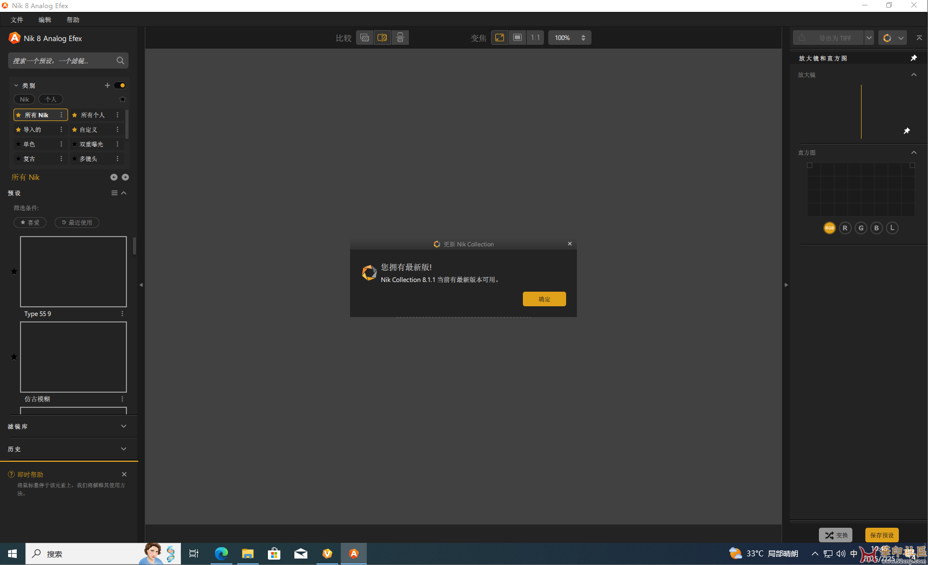Viewport: 928px width, 565px height.
Task: Open options menu for Type 55 9 preset
Action: [122, 314]
